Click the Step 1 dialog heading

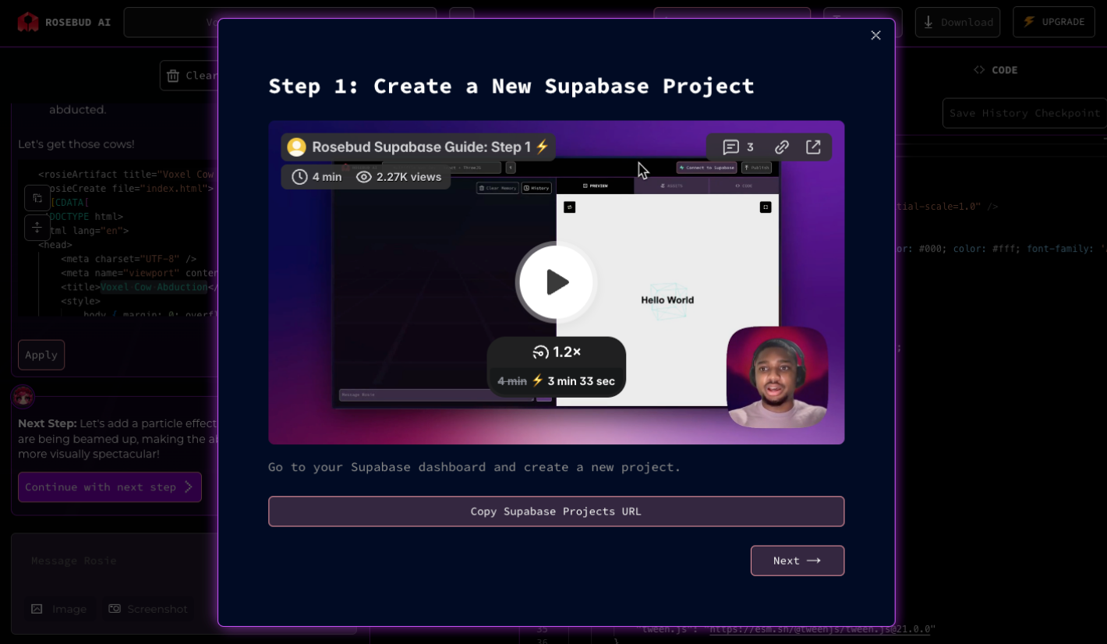(x=511, y=86)
